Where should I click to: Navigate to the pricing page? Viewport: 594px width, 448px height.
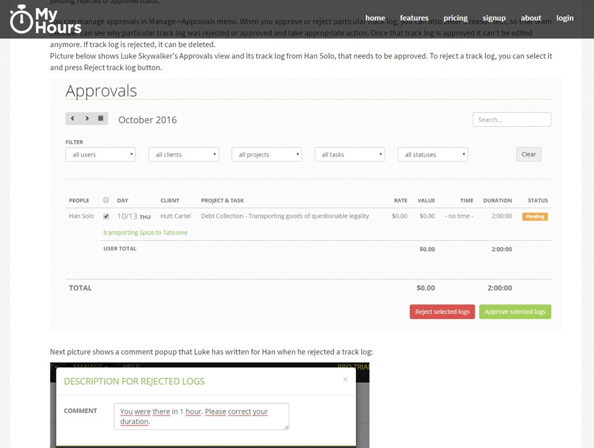click(456, 18)
